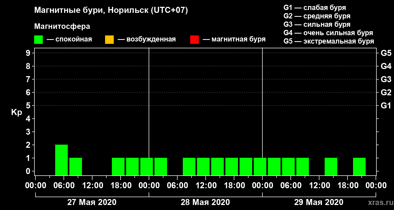Click the yellow 'возбужденная' legend swatch
Viewport: 394px width, 210px height.
(x=109, y=40)
